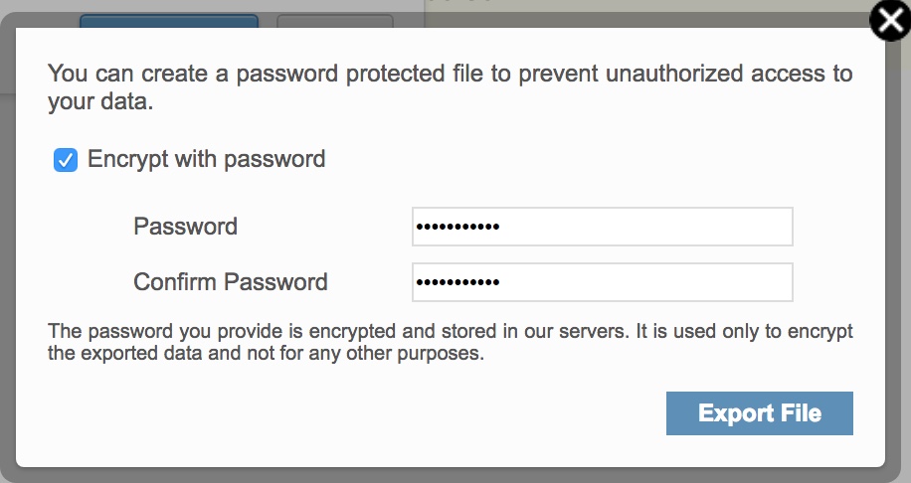Click the dimmed blue button behind the dialog
911x483 pixels.
168,20
